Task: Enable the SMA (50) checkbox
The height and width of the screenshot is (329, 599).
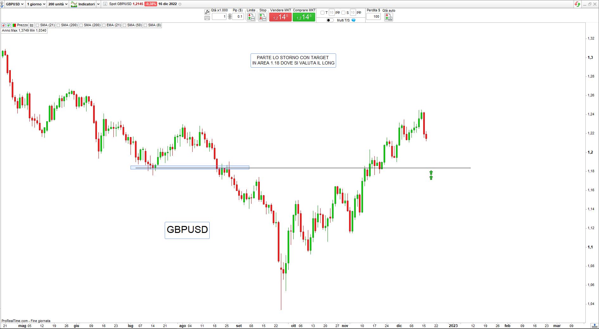Action: 124,25
